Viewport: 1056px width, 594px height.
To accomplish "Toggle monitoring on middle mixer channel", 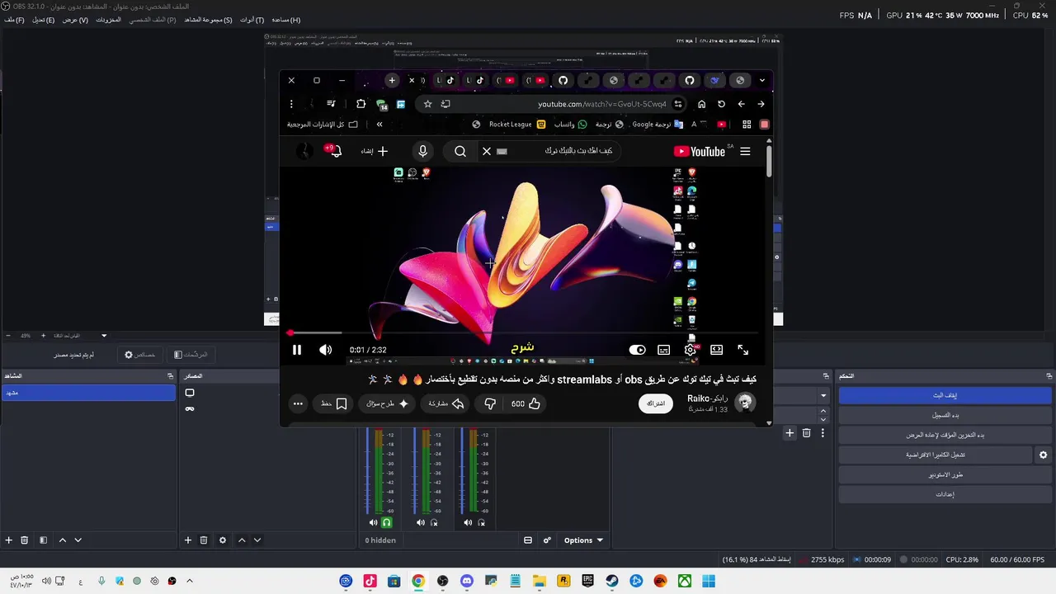I will pyautogui.click(x=434, y=522).
